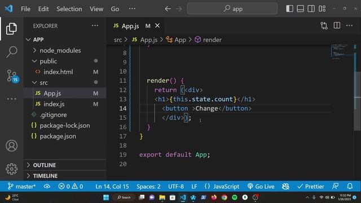Change indentation via Spaces: 2
The image size is (361, 203).
click(148, 187)
